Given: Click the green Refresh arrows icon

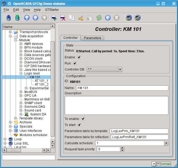Looking at the screenshot, I should tap(99, 18).
